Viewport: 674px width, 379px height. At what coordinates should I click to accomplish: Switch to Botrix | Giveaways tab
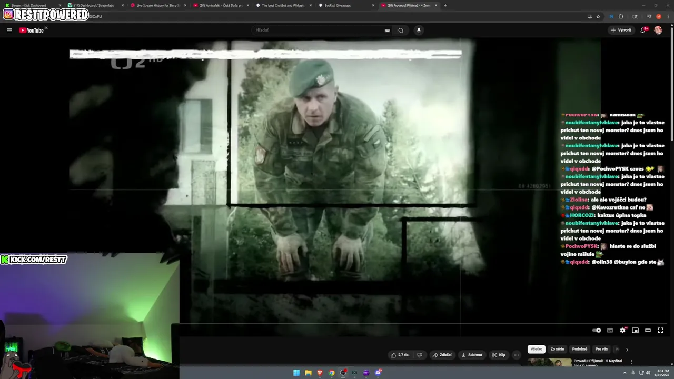[x=346, y=5]
